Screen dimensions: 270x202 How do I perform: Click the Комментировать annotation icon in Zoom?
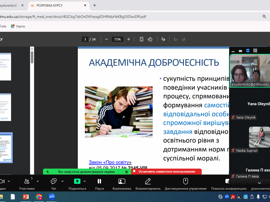click(148, 181)
